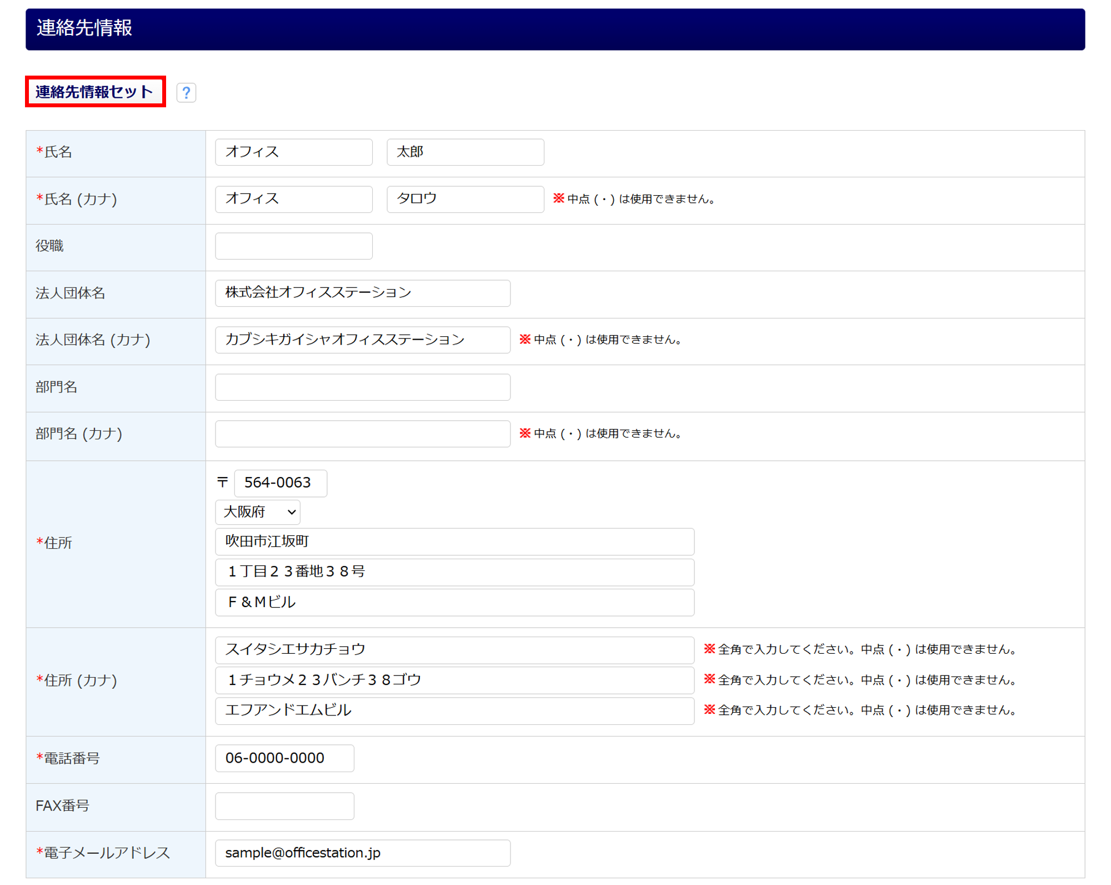Focus the empty FAX番号 input field

click(x=284, y=806)
